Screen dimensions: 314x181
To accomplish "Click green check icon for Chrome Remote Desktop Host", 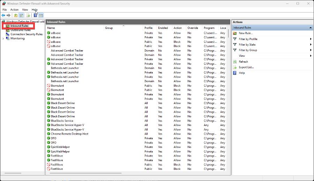I will tap(48, 134).
